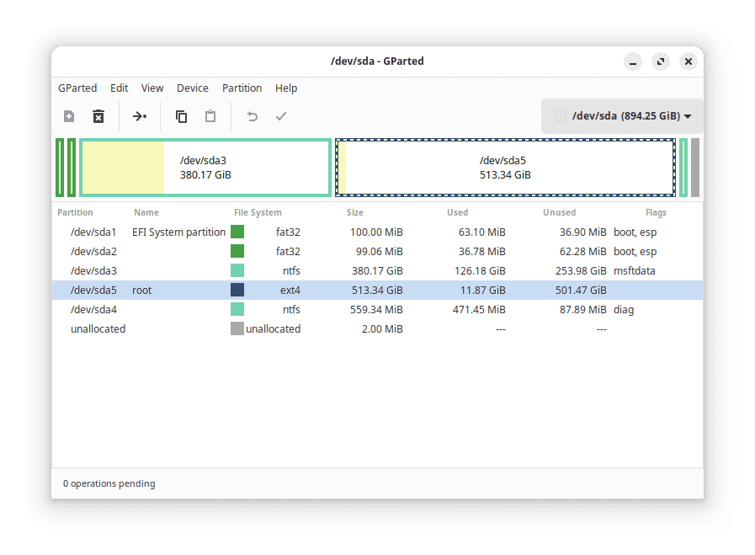Click the '501.47 GiB' unused cell

point(581,290)
